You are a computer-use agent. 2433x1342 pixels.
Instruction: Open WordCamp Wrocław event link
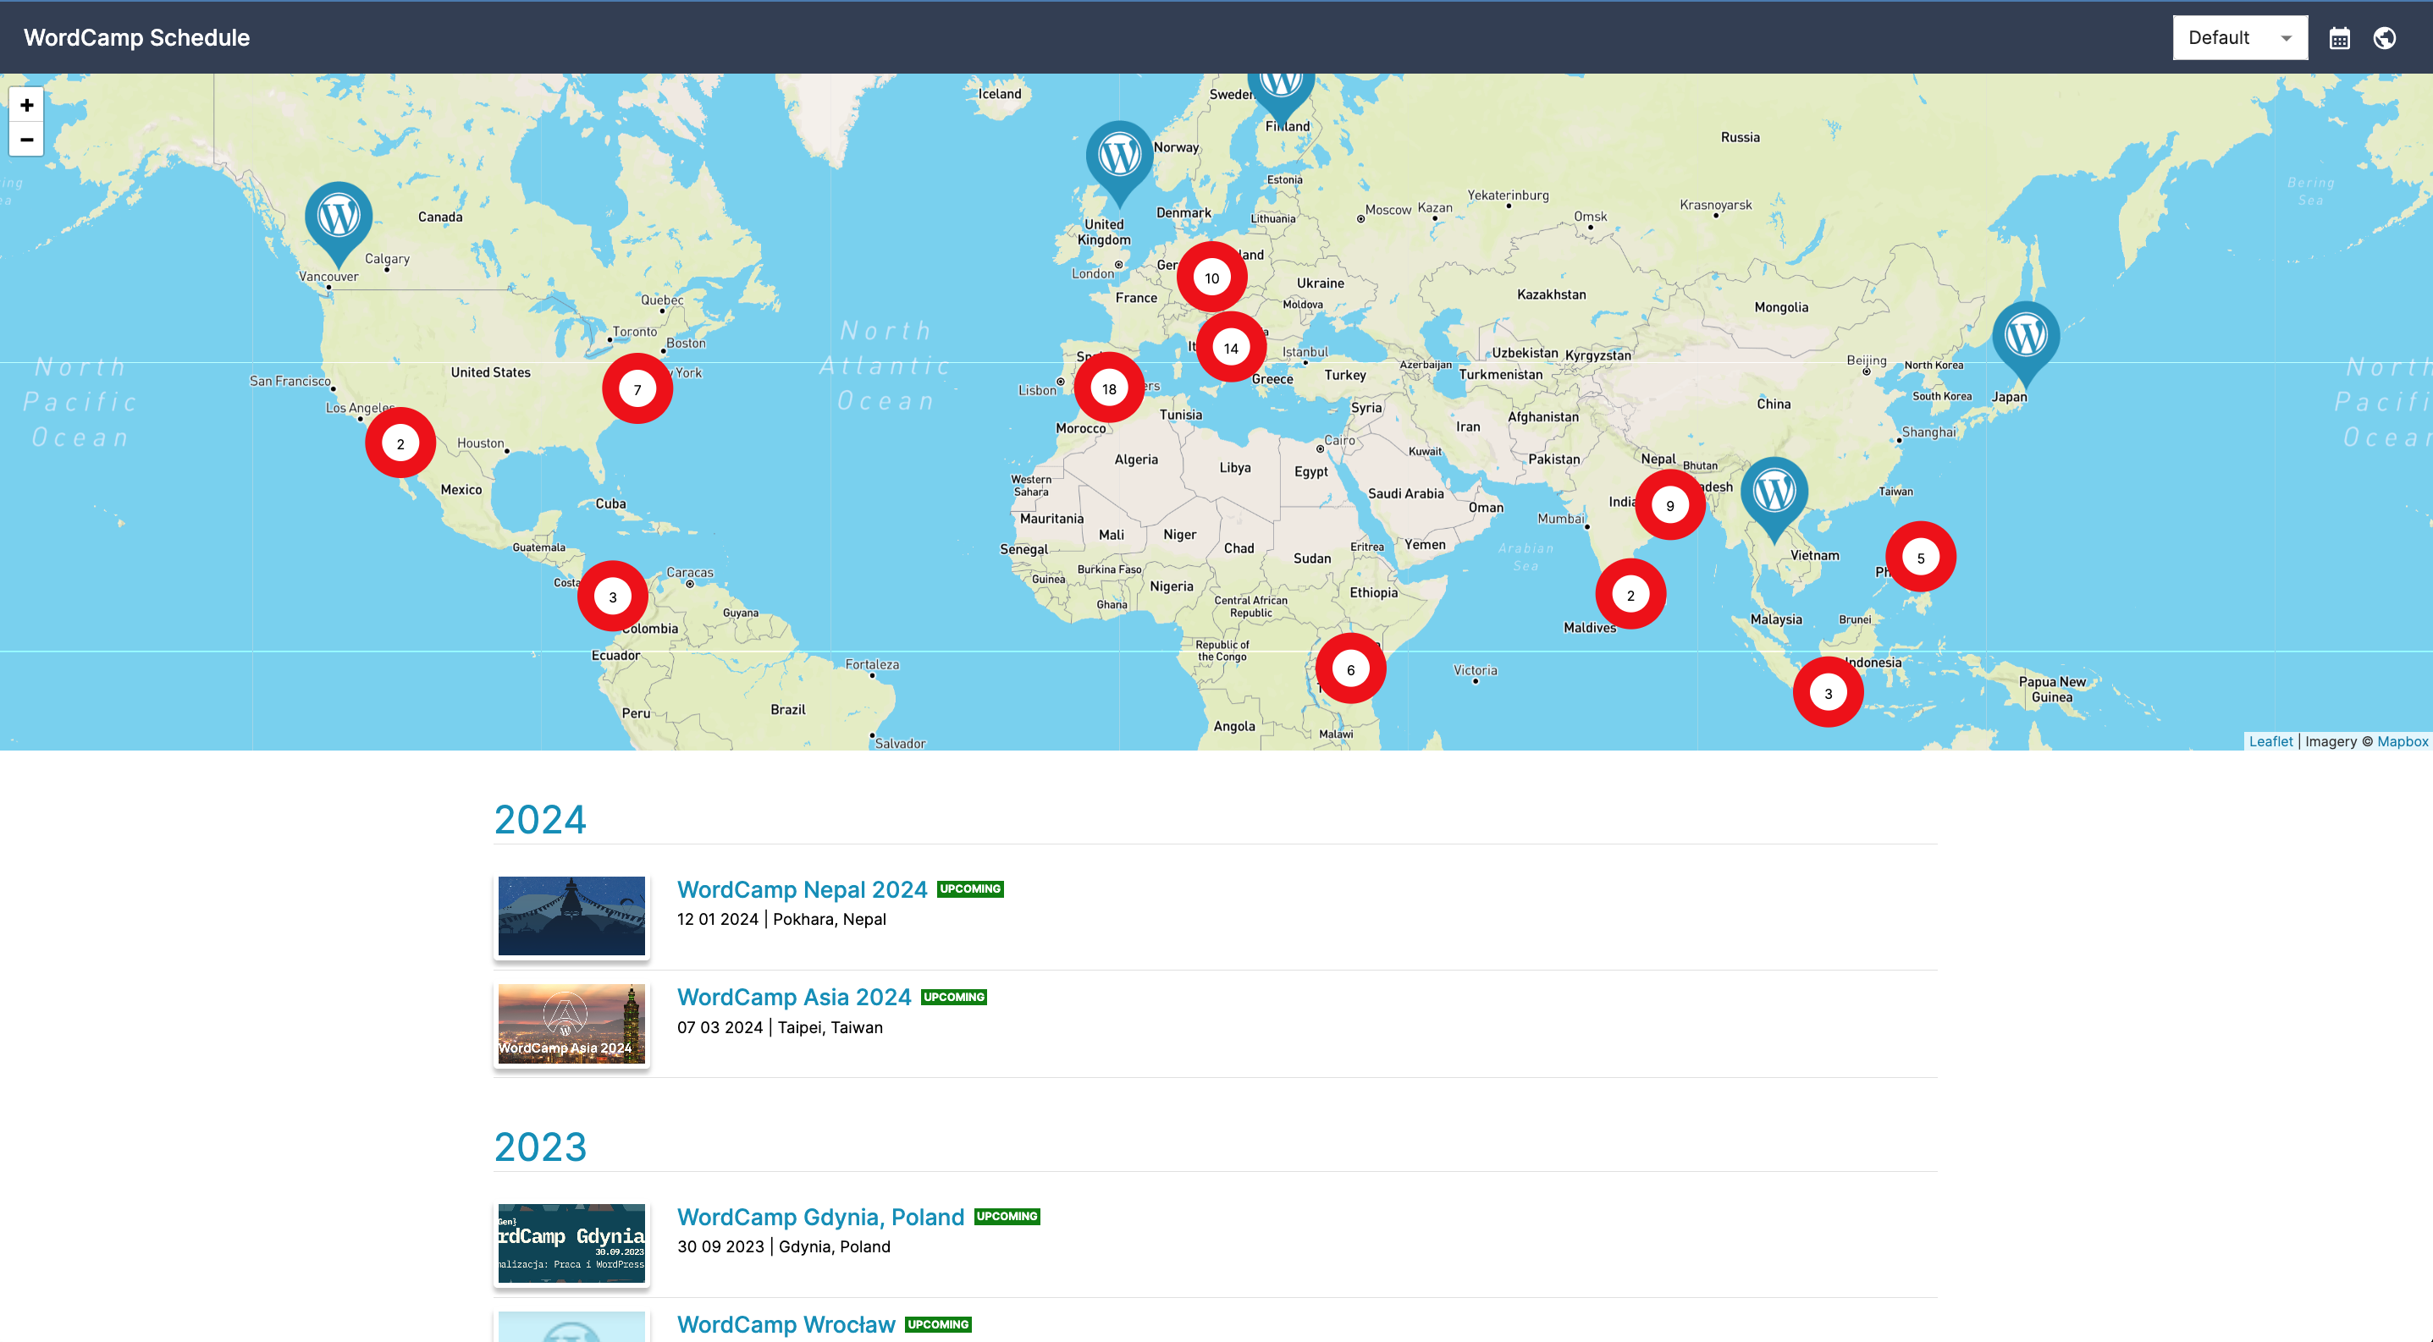pyautogui.click(x=786, y=1325)
